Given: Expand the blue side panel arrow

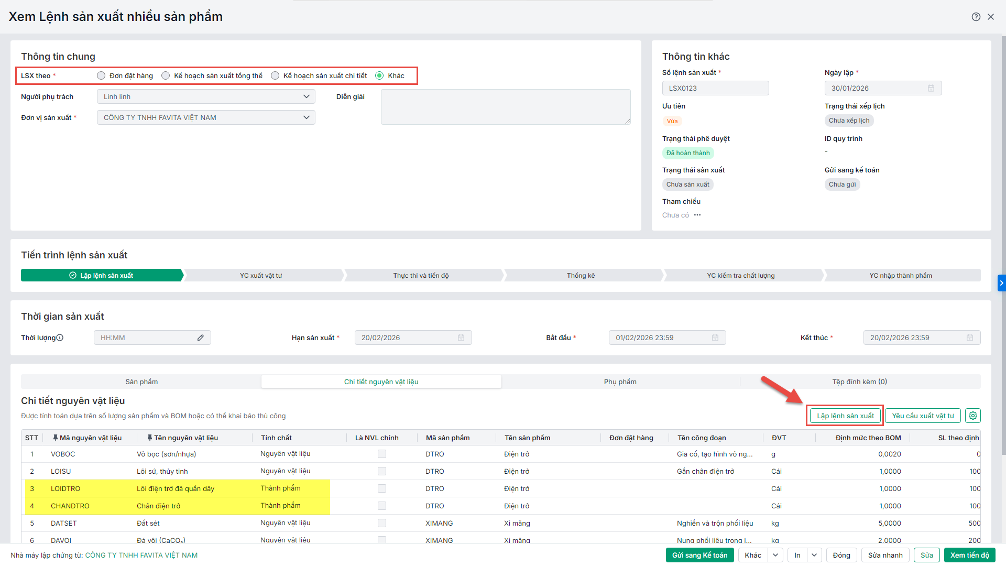Looking at the screenshot, I should pyautogui.click(x=1001, y=283).
